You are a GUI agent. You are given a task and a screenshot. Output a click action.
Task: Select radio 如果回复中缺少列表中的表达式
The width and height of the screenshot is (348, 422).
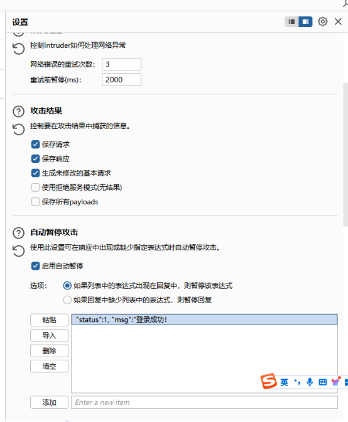[67, 300]
